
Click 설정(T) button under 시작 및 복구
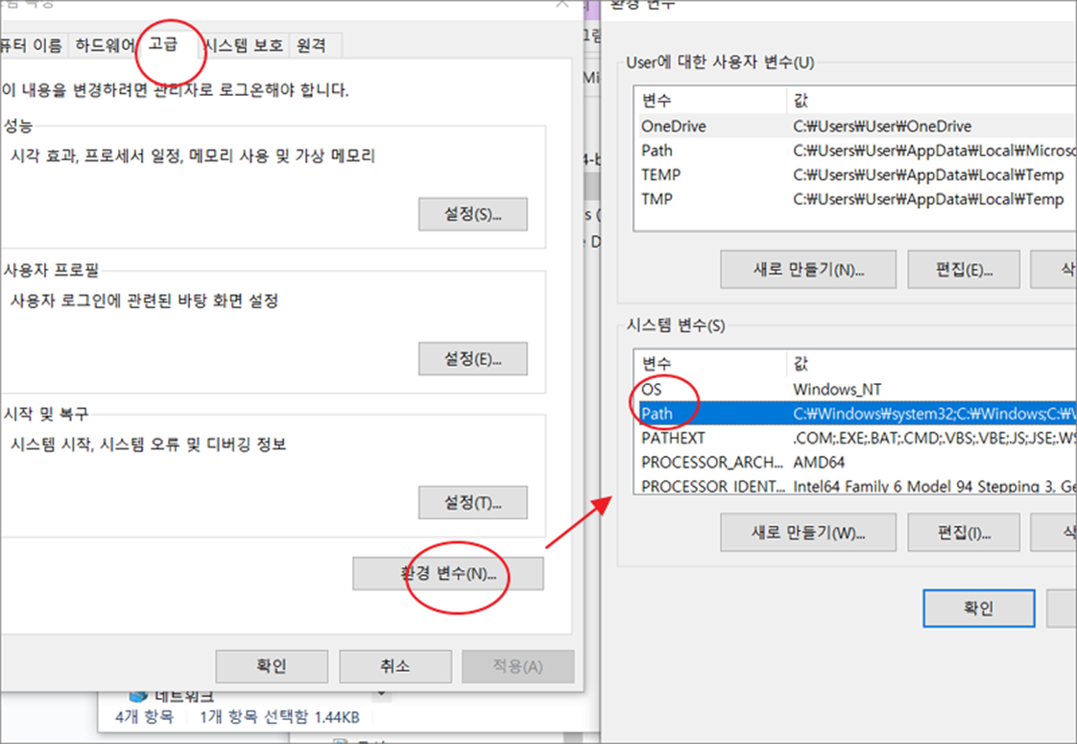point(472,503)
